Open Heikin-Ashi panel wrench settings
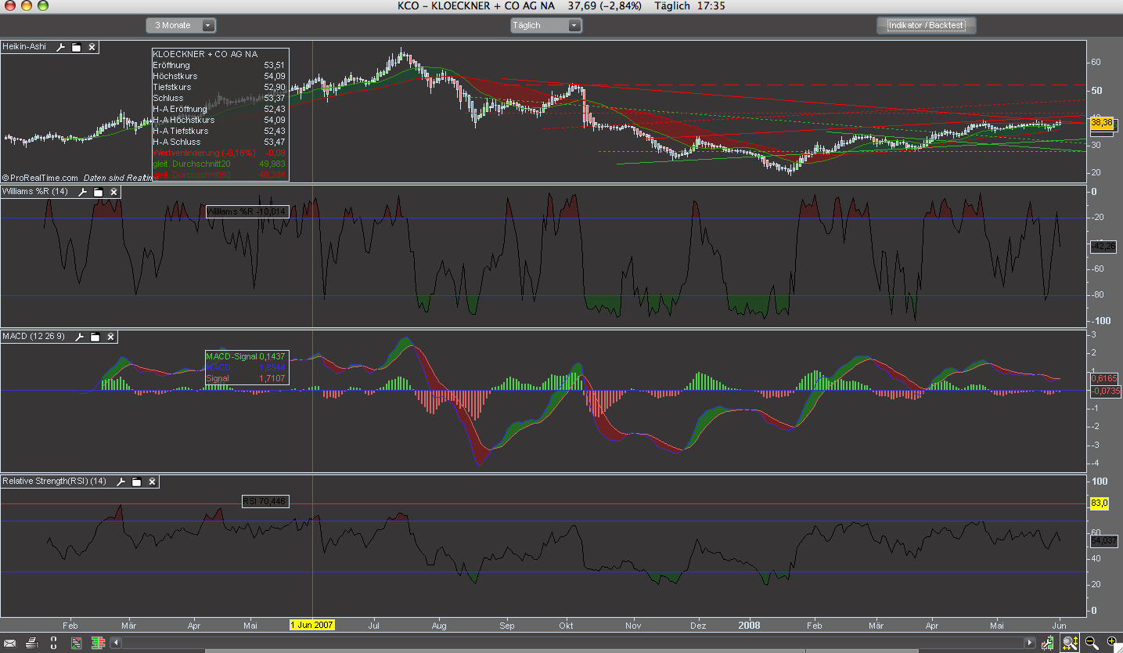The width and height of the screenshot is (1123, 653). click(60, 47)
